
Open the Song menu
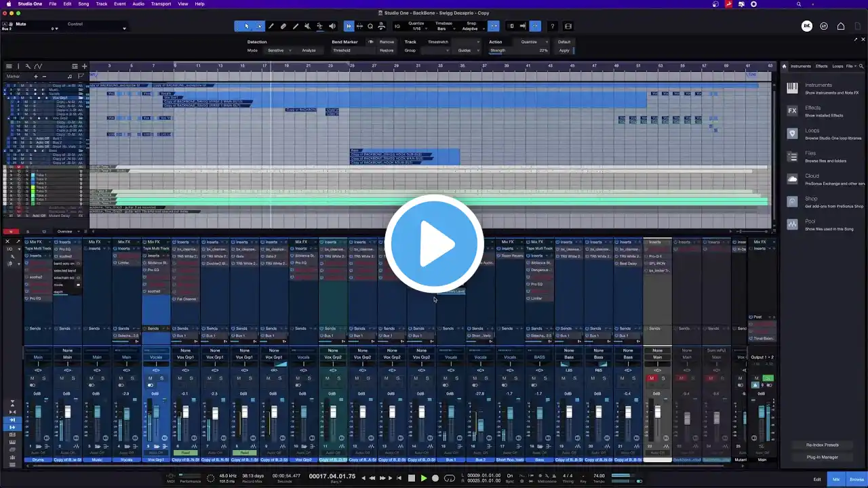(x=83, y=3)
